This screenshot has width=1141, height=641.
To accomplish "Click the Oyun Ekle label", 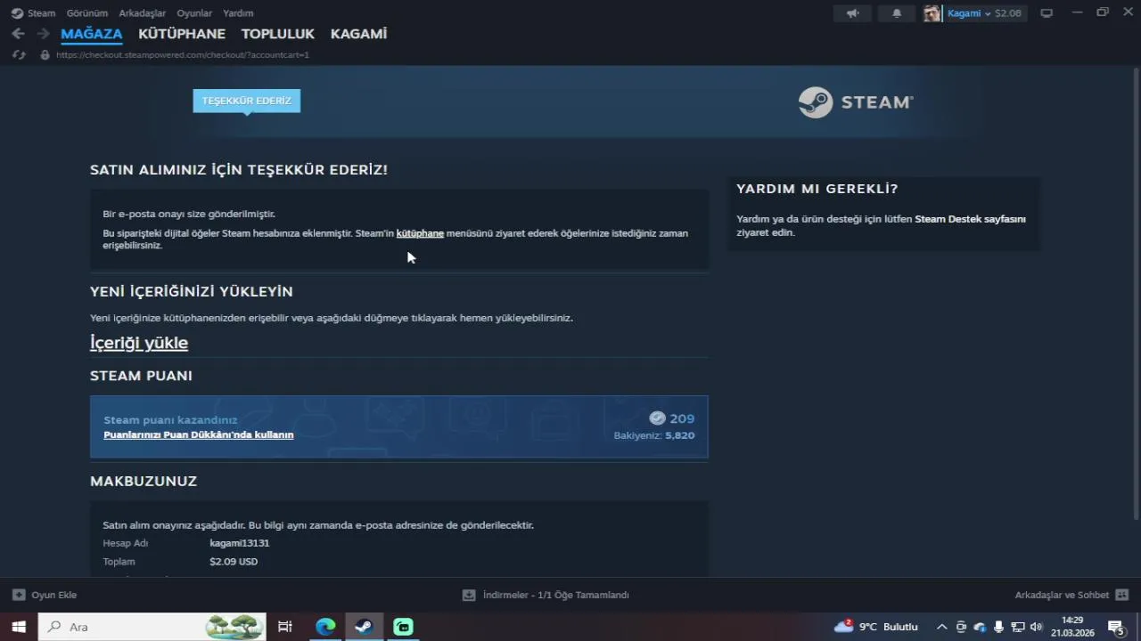I will coord(54,595).
